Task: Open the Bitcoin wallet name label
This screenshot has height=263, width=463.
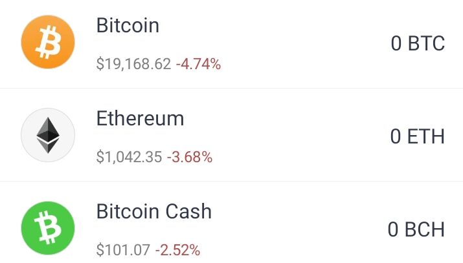Action: [x=128, y=25]
